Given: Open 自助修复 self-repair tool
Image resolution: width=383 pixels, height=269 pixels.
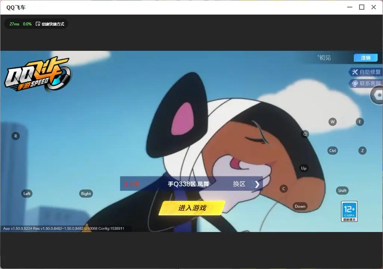Looking at the screenshot, I should pyautogui.click(x=366, y=72).
